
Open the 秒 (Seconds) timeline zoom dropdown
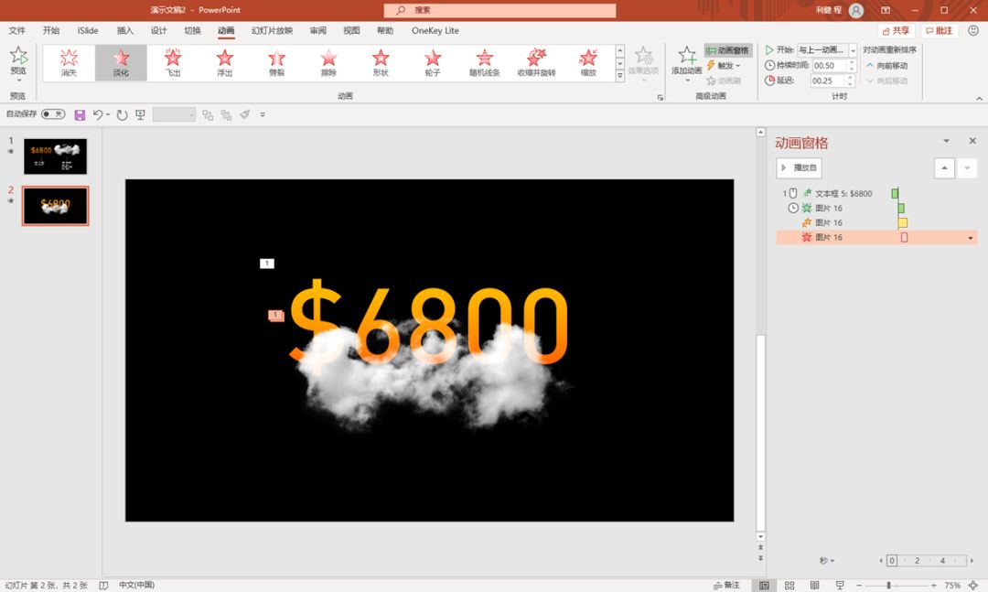point(827,561)
